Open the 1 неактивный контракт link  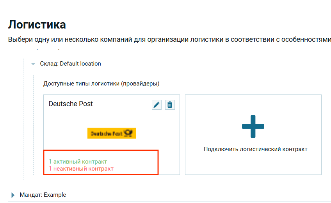point(81,169)
